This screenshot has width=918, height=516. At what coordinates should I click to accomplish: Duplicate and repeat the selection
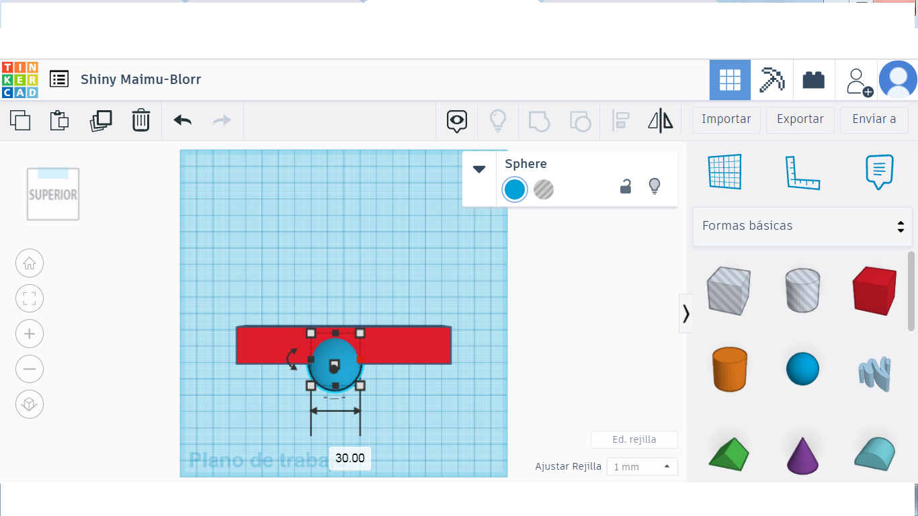[101, 120]
